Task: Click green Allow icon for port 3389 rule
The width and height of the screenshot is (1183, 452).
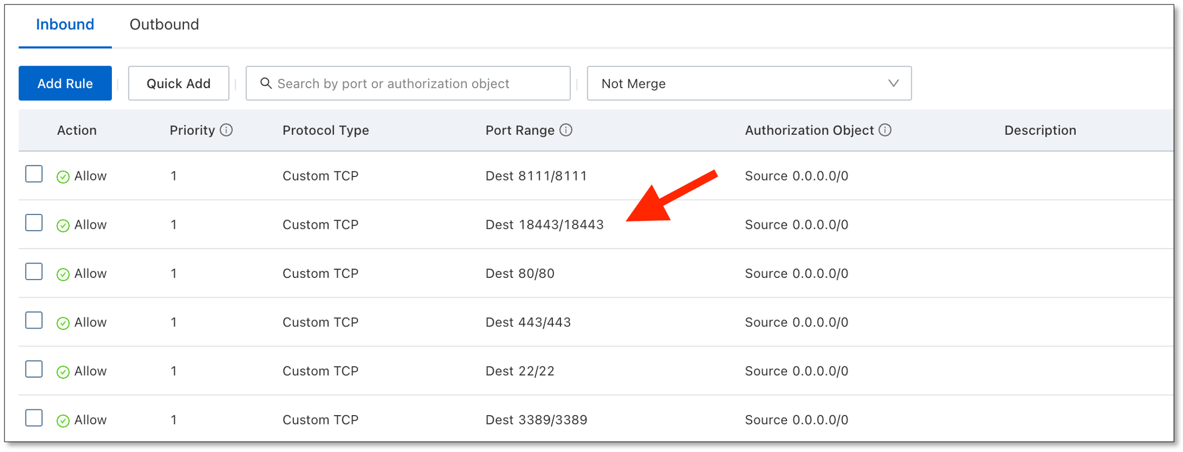Action: click(x=63, y=421)
